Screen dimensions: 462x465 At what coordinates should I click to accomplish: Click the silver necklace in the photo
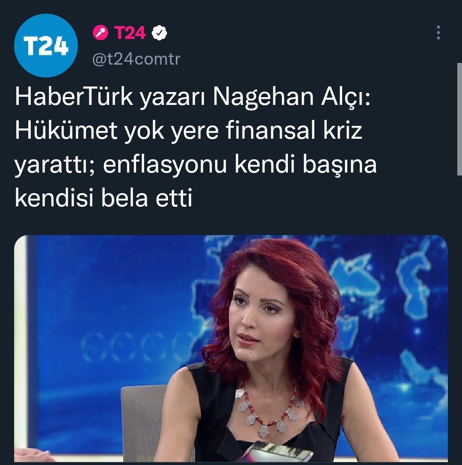(x=266, y=411)
